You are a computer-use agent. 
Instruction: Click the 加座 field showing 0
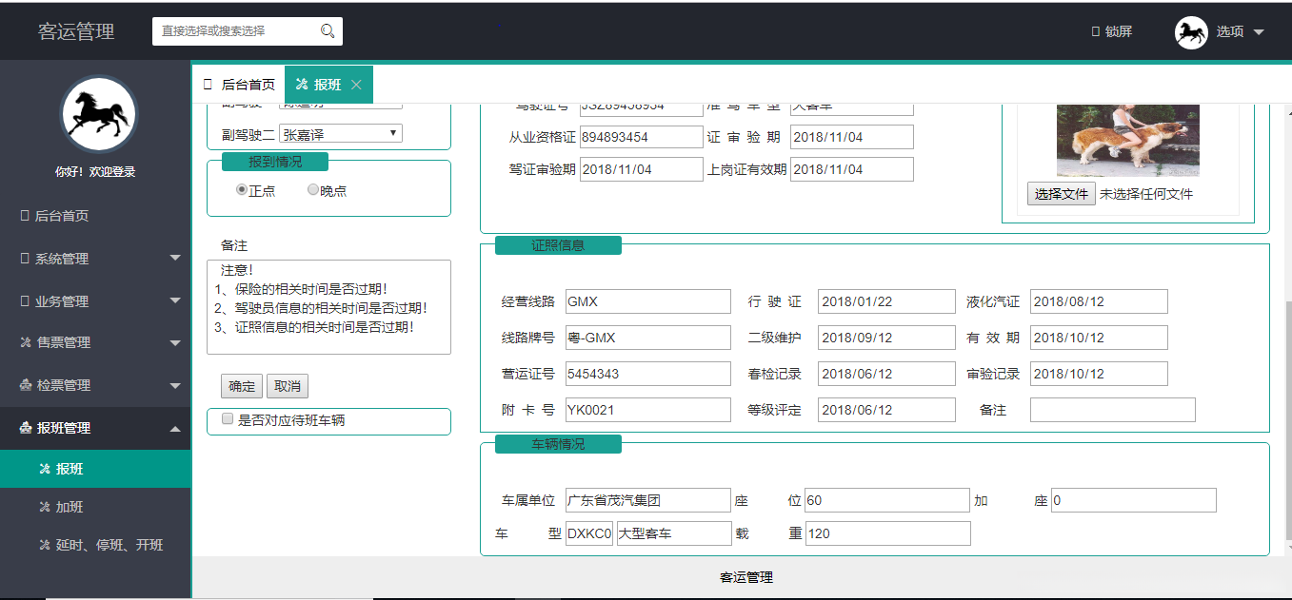[x=1134, y=500]
